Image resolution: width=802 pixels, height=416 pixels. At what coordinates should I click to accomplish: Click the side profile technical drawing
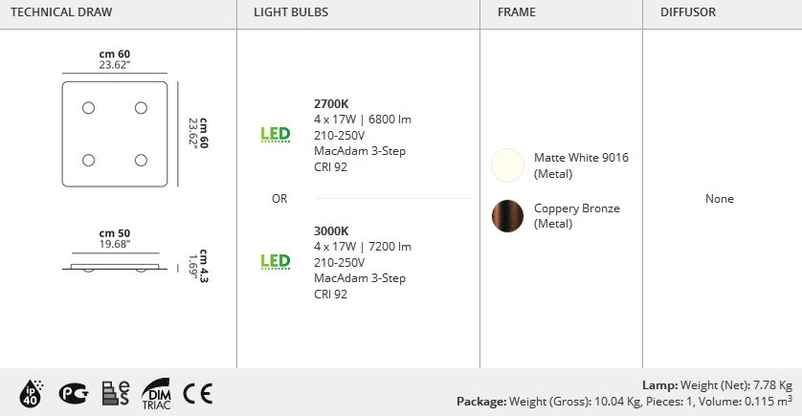(x=115, y=267)
